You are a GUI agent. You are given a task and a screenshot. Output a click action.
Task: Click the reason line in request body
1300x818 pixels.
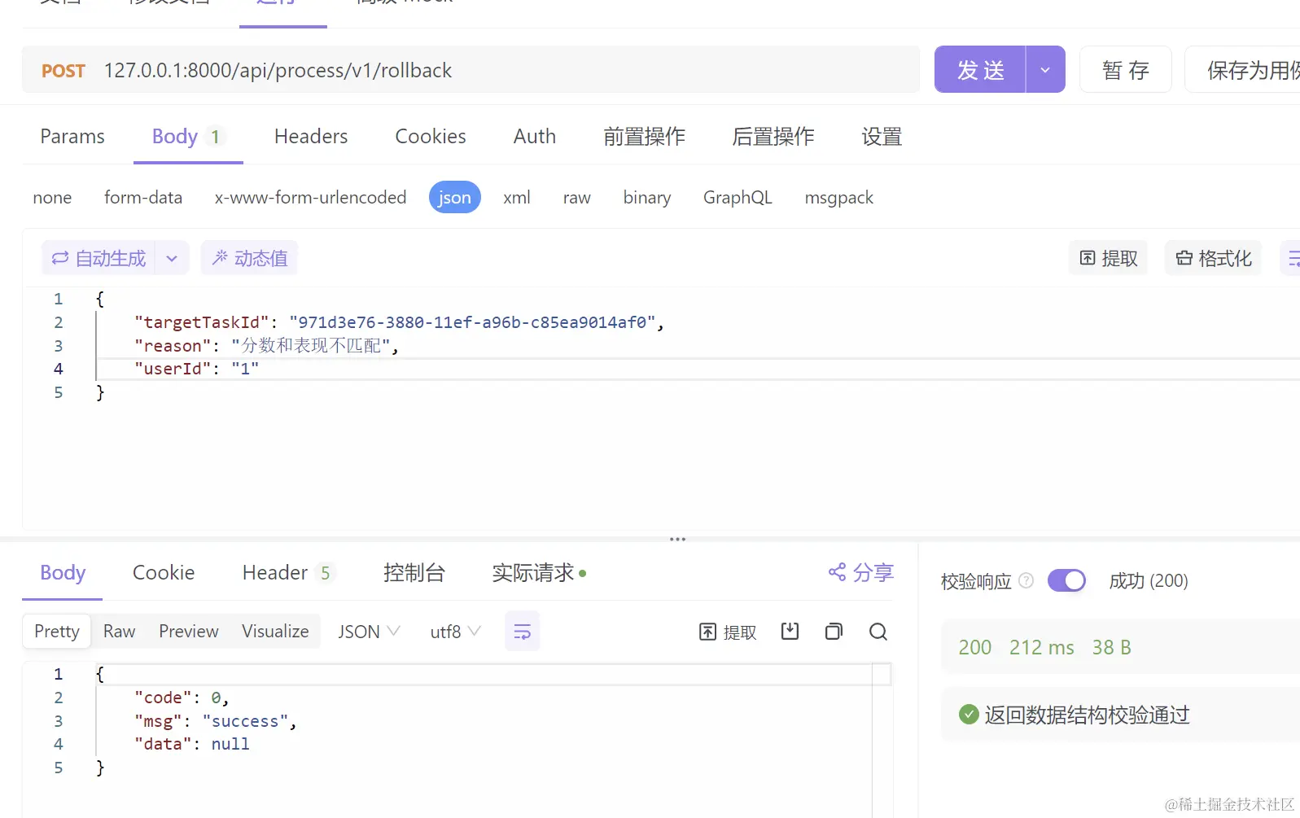point(266,346)
